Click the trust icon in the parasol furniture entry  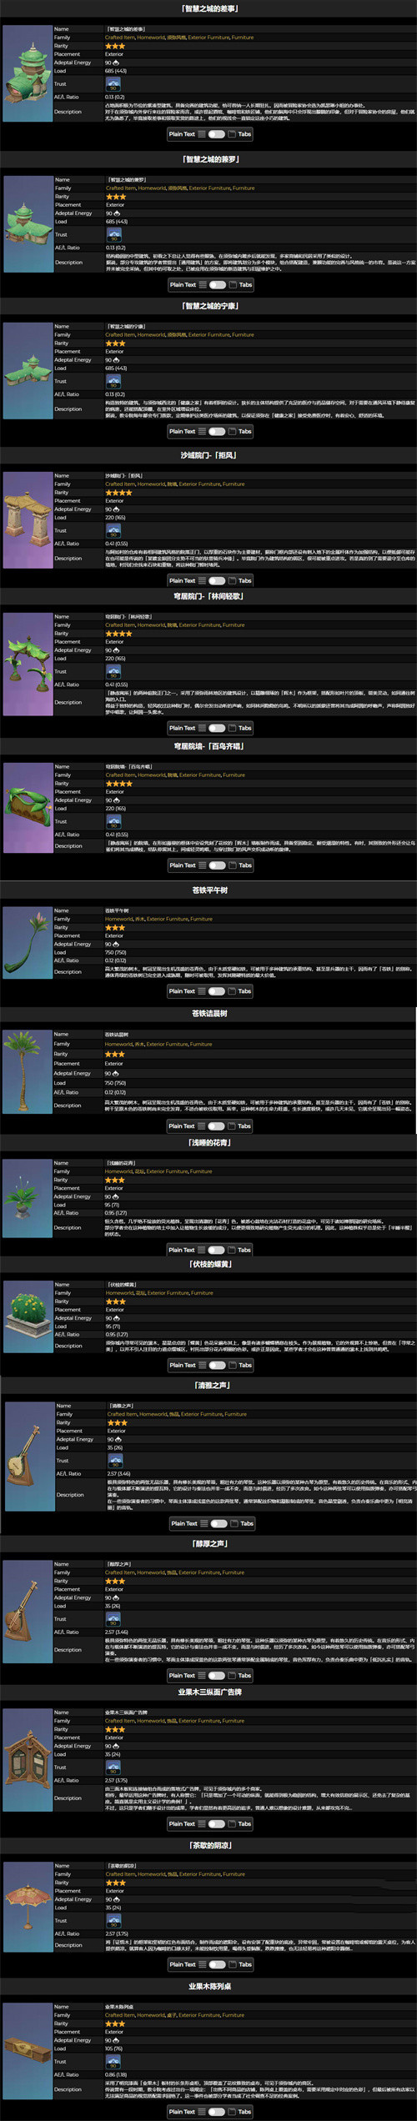pyautogui.click(x=113, y=1921)
